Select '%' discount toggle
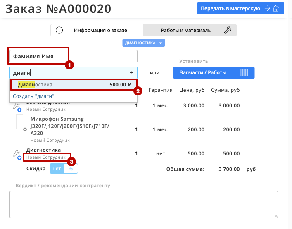 coord(71,169)
